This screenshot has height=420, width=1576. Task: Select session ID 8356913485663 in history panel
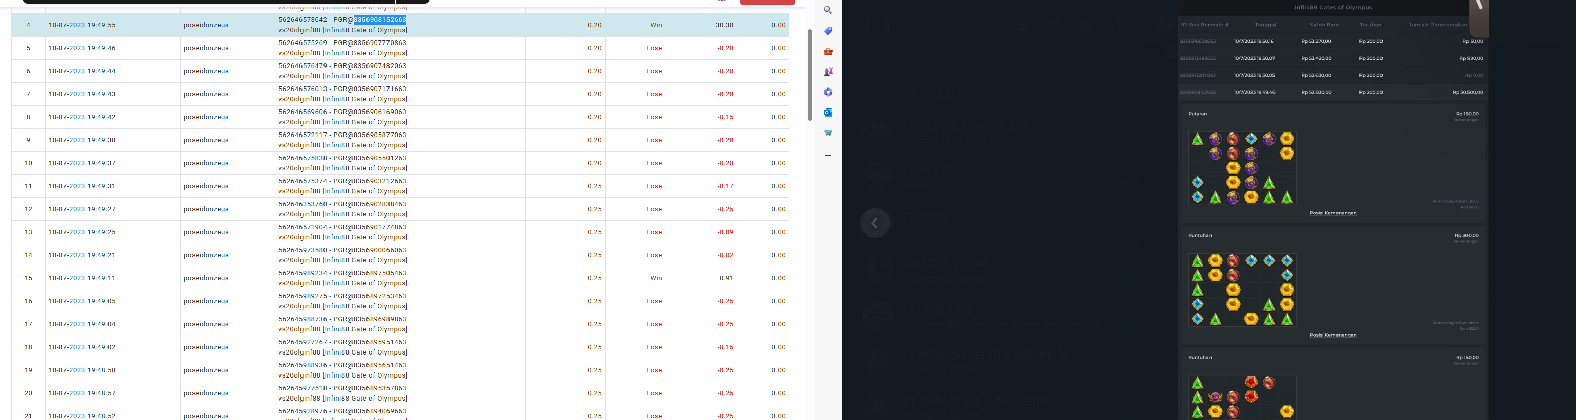(x=1198, y=59)
